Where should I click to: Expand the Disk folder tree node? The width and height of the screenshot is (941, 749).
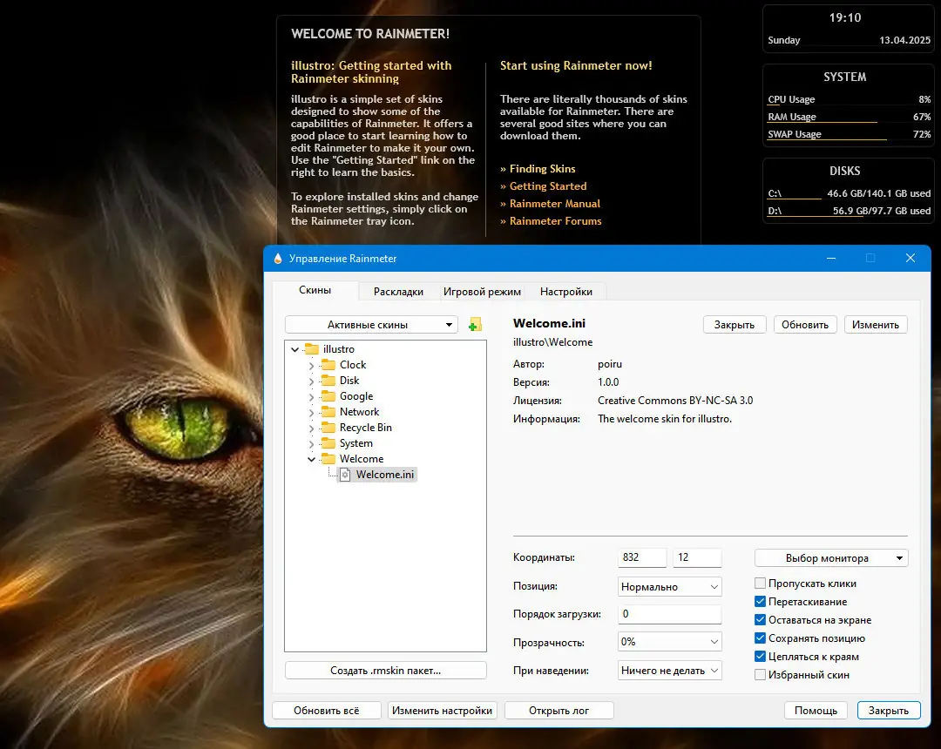(312, 381)
